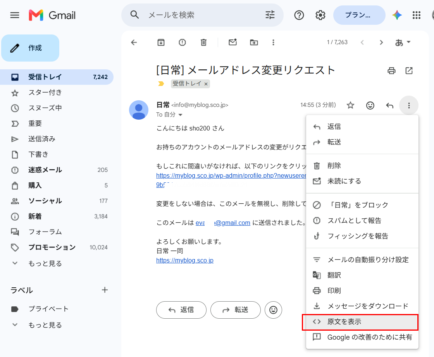Open 受信トレイ in the sidebar

pyautogui.click(x=57, y=77)
